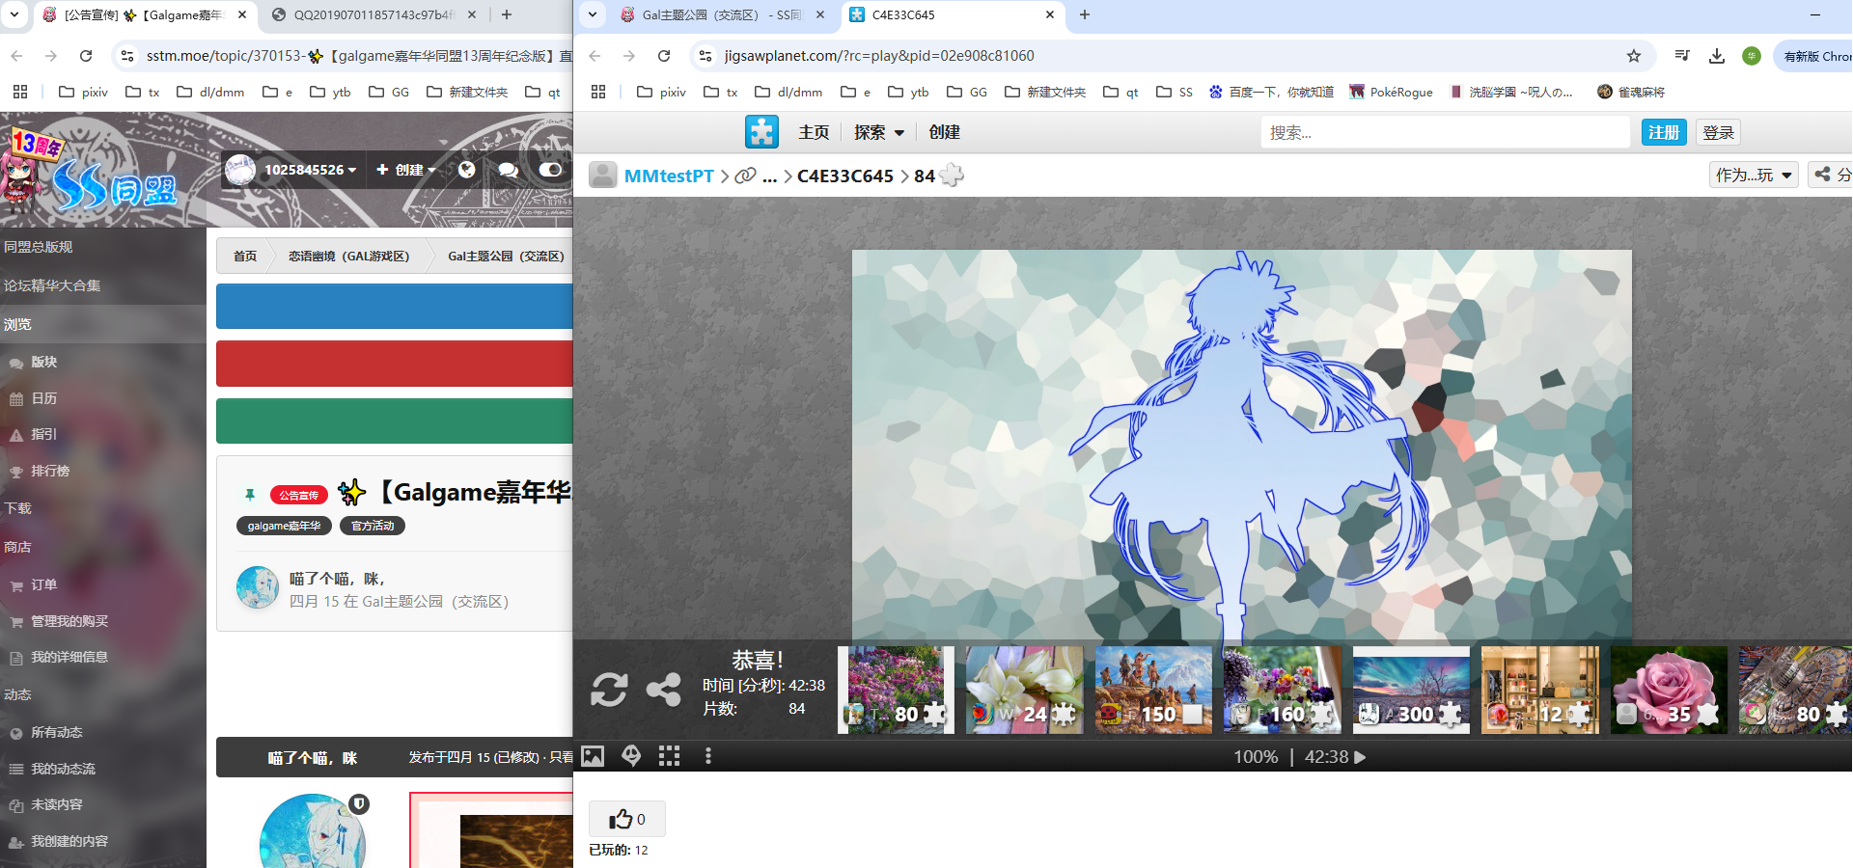The image size is (1853, 868).
Task: Click the red banner bar on the forum
Action: click(395, 364)
